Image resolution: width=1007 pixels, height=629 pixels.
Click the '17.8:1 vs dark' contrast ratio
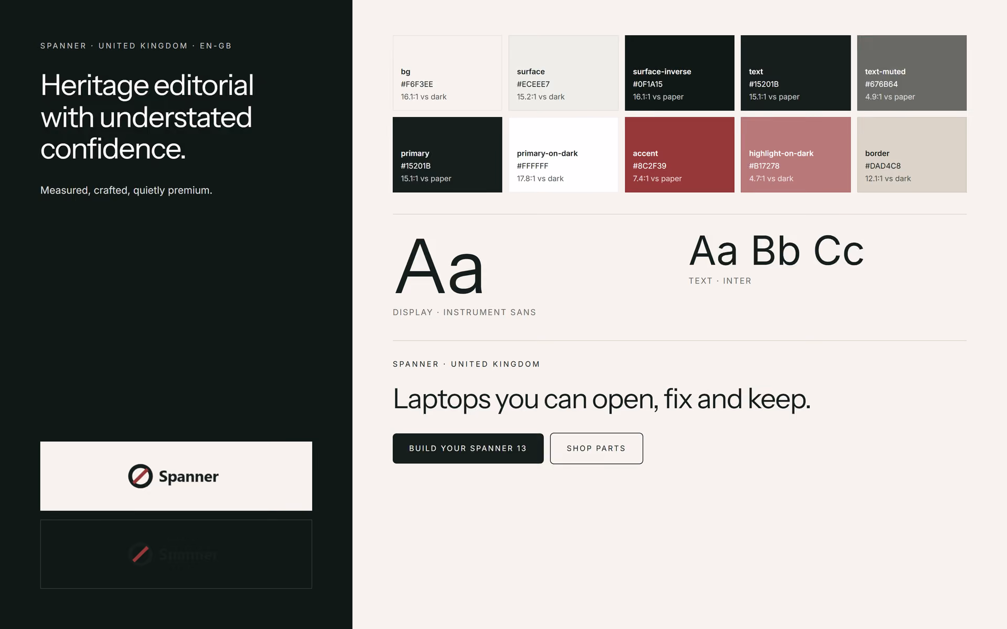pos(540,179)
